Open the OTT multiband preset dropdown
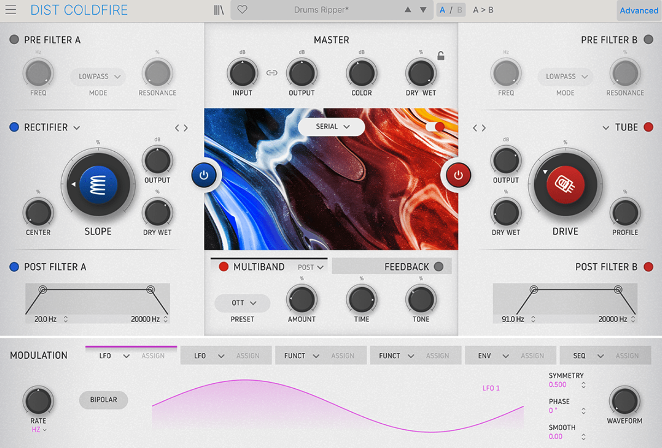 (x=242, y=303)
